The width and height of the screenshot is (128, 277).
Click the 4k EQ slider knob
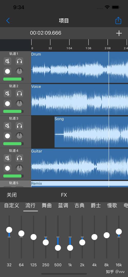point(94,237)
